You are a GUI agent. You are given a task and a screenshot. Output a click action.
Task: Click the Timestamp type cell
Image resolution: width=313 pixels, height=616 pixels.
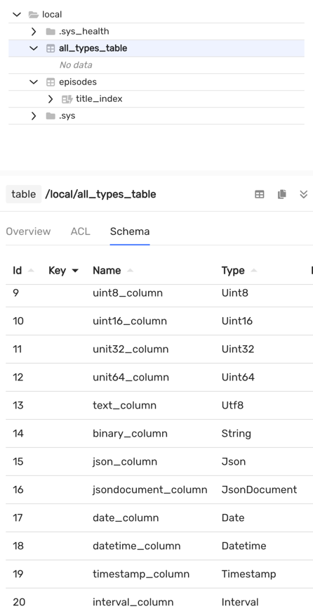click(248, 574)
